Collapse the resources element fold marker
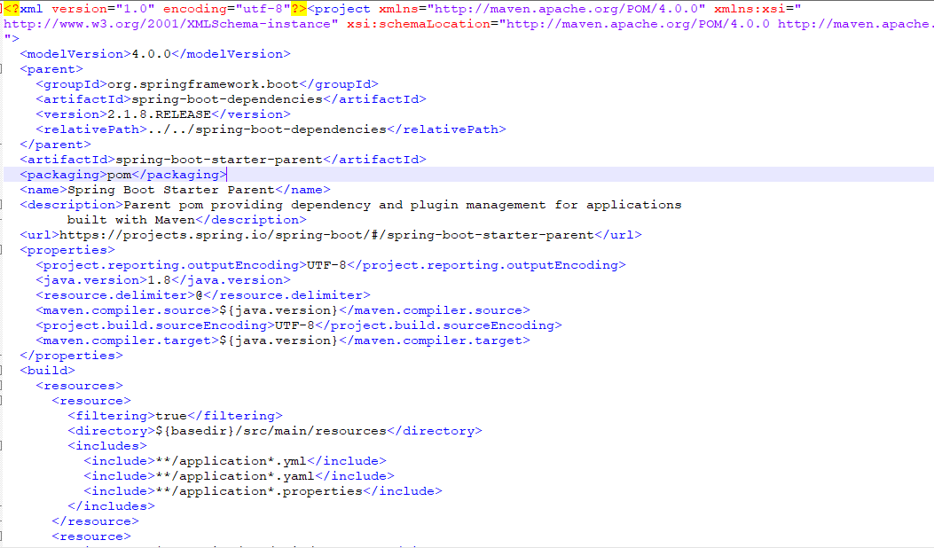Image resolution: width=934 pixels, height=548 pixels. [1, 386]
